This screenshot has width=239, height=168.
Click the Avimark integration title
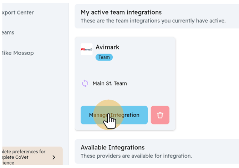107,47
